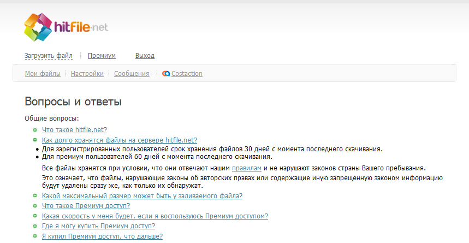
Task: Open the 'Премиум' menu link
Action: pos(102,56)
